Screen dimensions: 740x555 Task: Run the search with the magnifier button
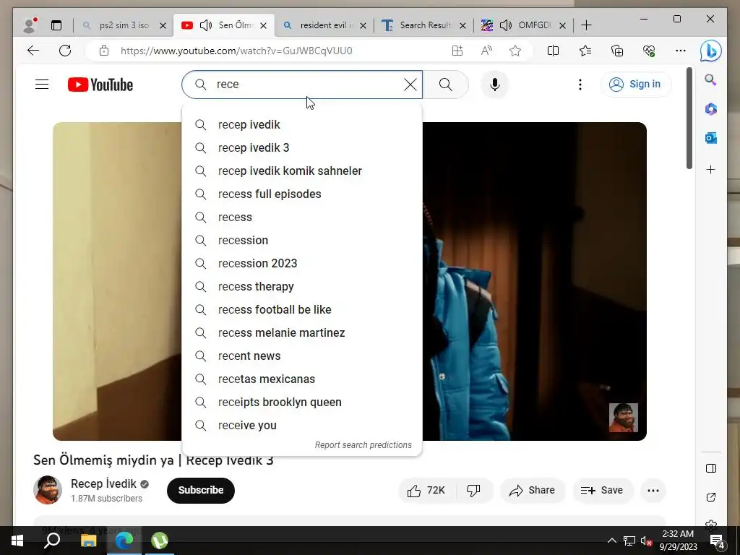(445, 85)
